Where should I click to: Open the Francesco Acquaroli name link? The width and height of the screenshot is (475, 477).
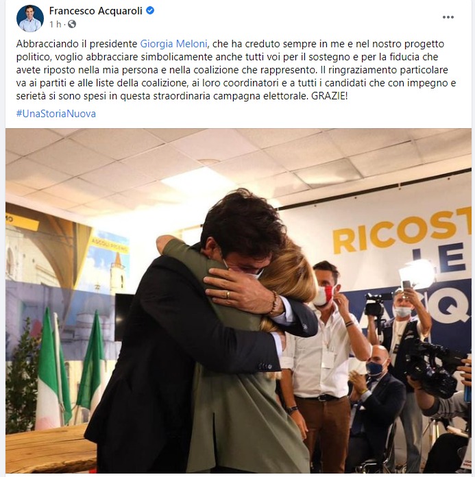click(95, 11)
